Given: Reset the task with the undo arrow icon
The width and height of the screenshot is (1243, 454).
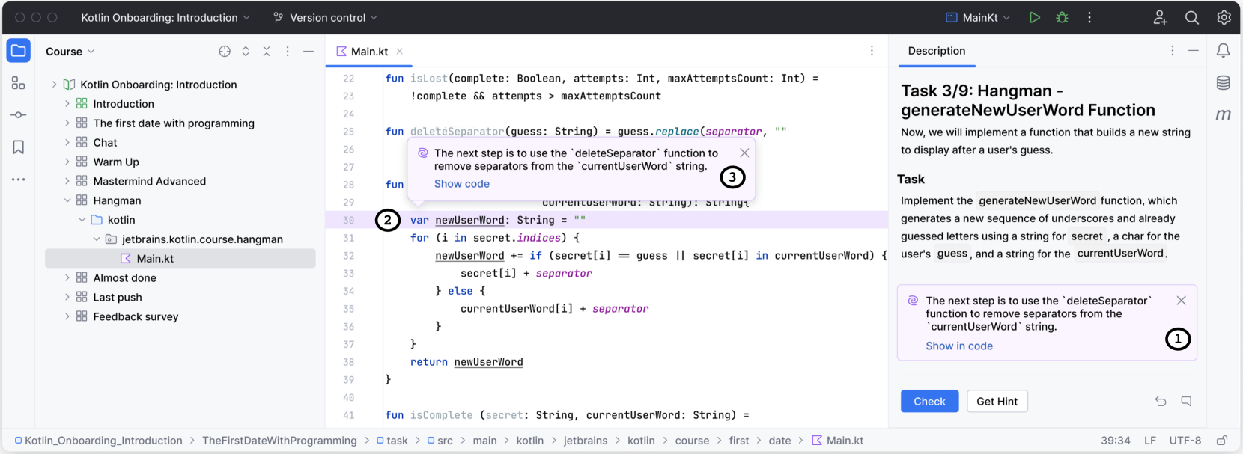Looking at the screenshot, I should coord(1161,402).
